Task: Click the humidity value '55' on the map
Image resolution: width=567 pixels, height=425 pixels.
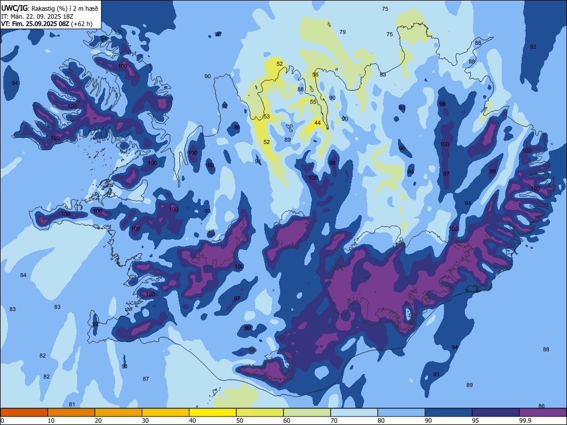Action: pyautogui.click(x=313, y=102)
